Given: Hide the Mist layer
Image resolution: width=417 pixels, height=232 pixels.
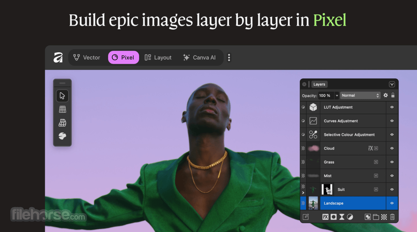Looking at the screenshot, I should 392,176.
